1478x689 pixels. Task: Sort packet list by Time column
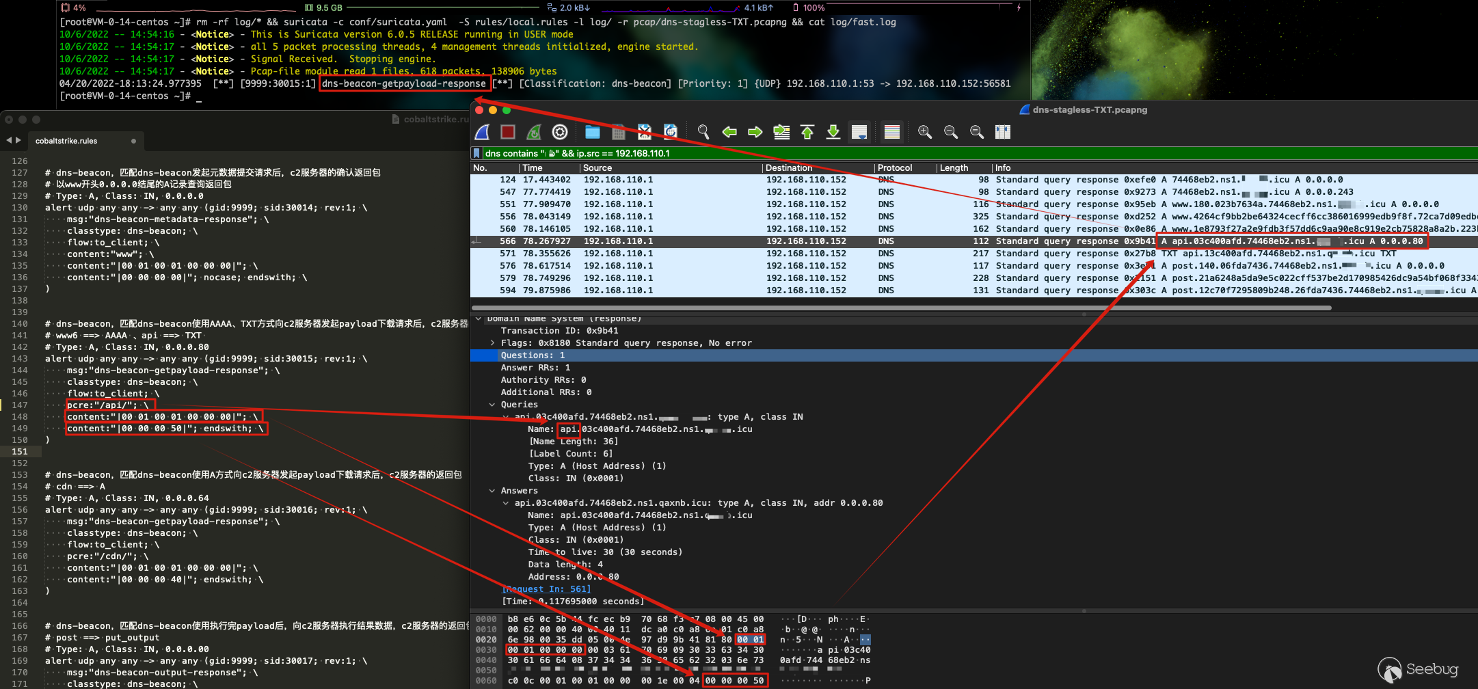pos(550,167)
